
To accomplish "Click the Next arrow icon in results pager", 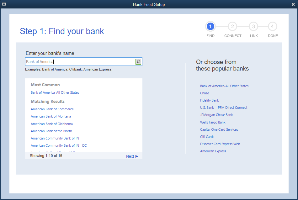I will click(137, 156).
